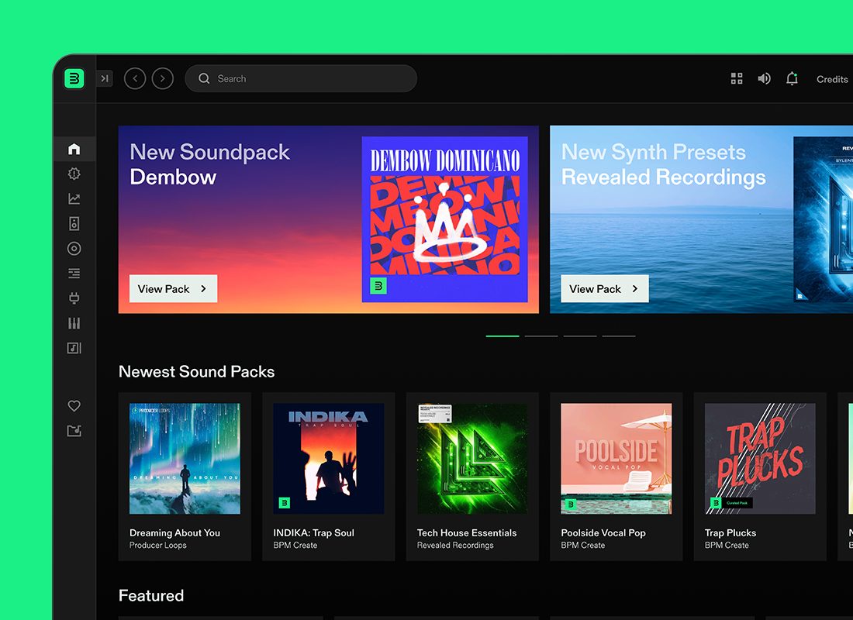Go forward with the right chevron button
Viewport: 853px width, 620px height.
pyautogui.click(x=162, y=78)
